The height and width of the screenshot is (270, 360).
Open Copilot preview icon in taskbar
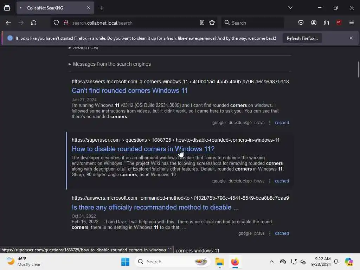pos(348,262)
